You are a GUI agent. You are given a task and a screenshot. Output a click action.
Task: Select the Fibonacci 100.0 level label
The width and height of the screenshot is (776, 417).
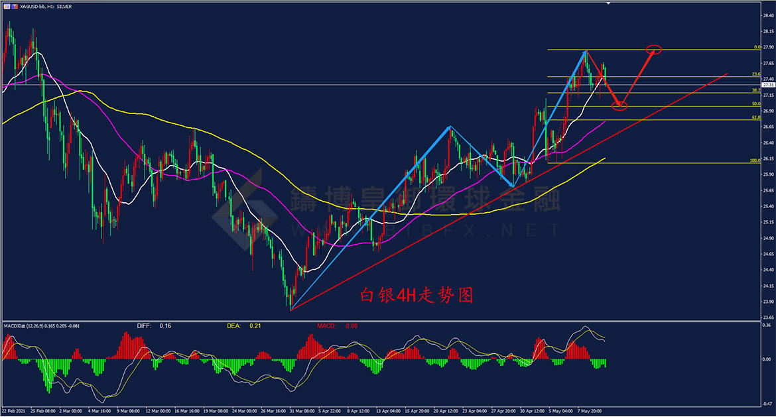coord(755,160)
